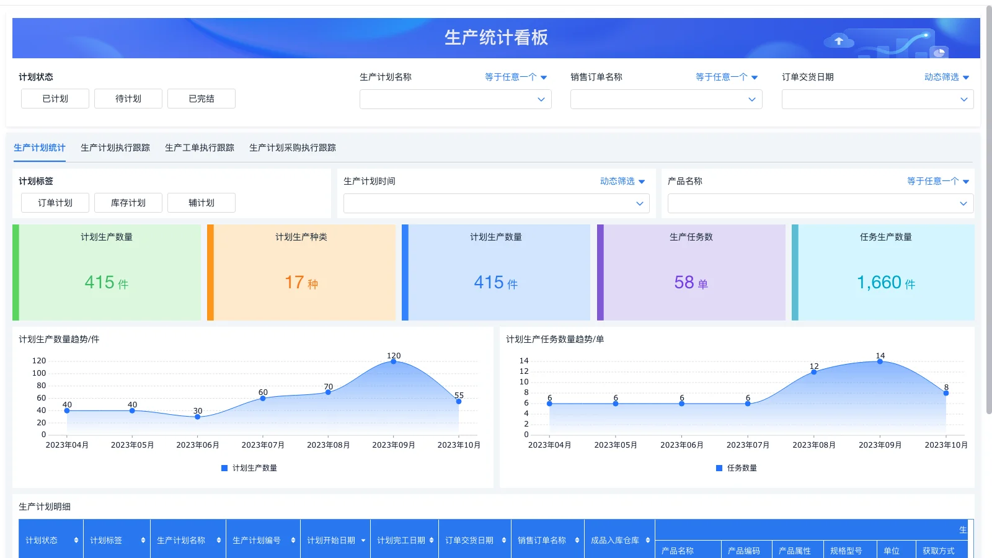
Task: Select the 库存计划 plan tag
Action: click(x=128, y=202)
